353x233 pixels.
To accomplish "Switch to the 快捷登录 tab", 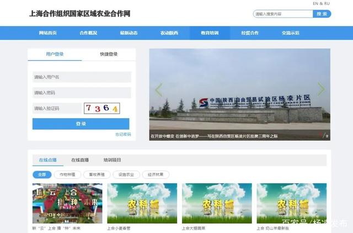I will pyautogui.click(x=109, y=54).
